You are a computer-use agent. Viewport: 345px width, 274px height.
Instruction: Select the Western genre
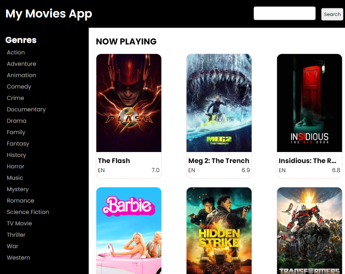click(18, 258)
